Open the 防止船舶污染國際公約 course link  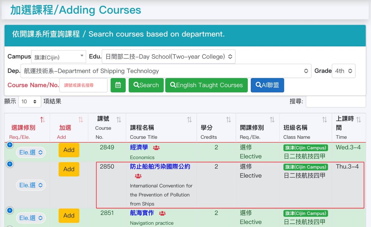coord(160,167)
